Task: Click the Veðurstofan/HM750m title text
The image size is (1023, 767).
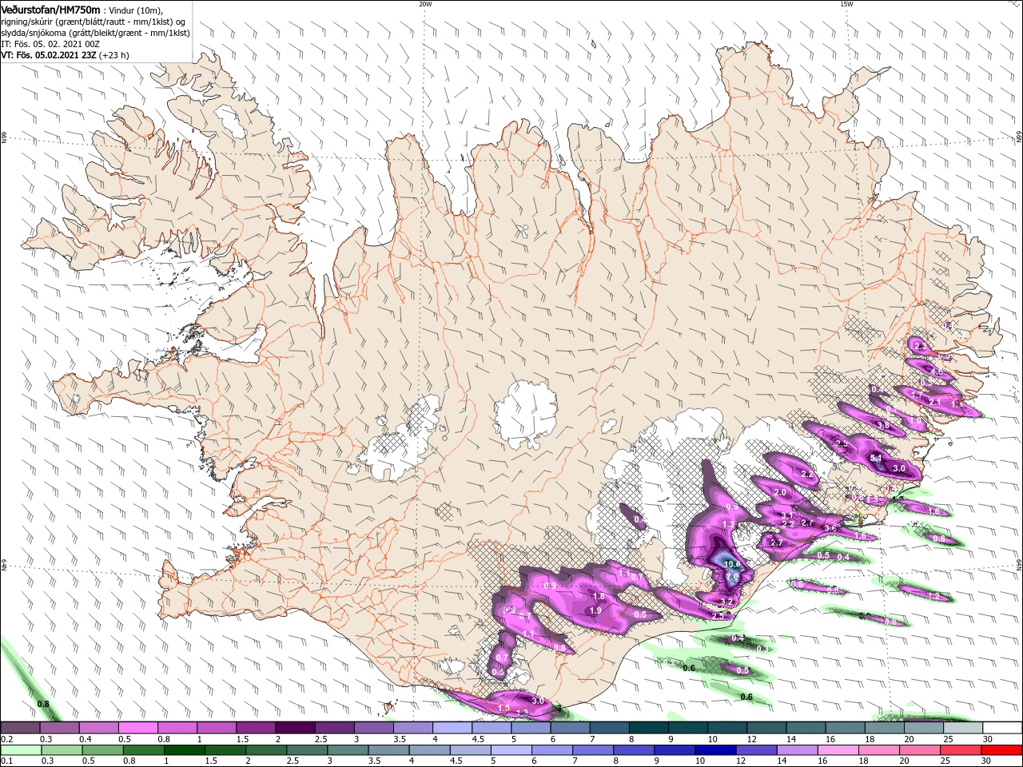Action: tap(51, 10)
